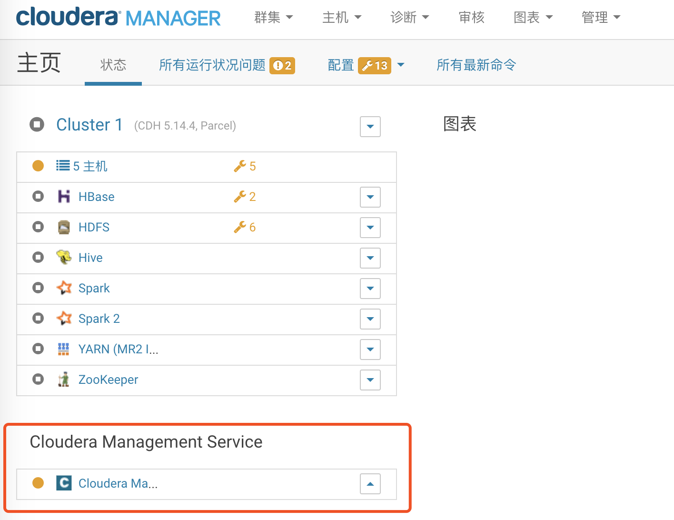This screenshot has height=520, width=674.
Task: Open the Spark 2 actions dropdown
Action: [370, 319]
